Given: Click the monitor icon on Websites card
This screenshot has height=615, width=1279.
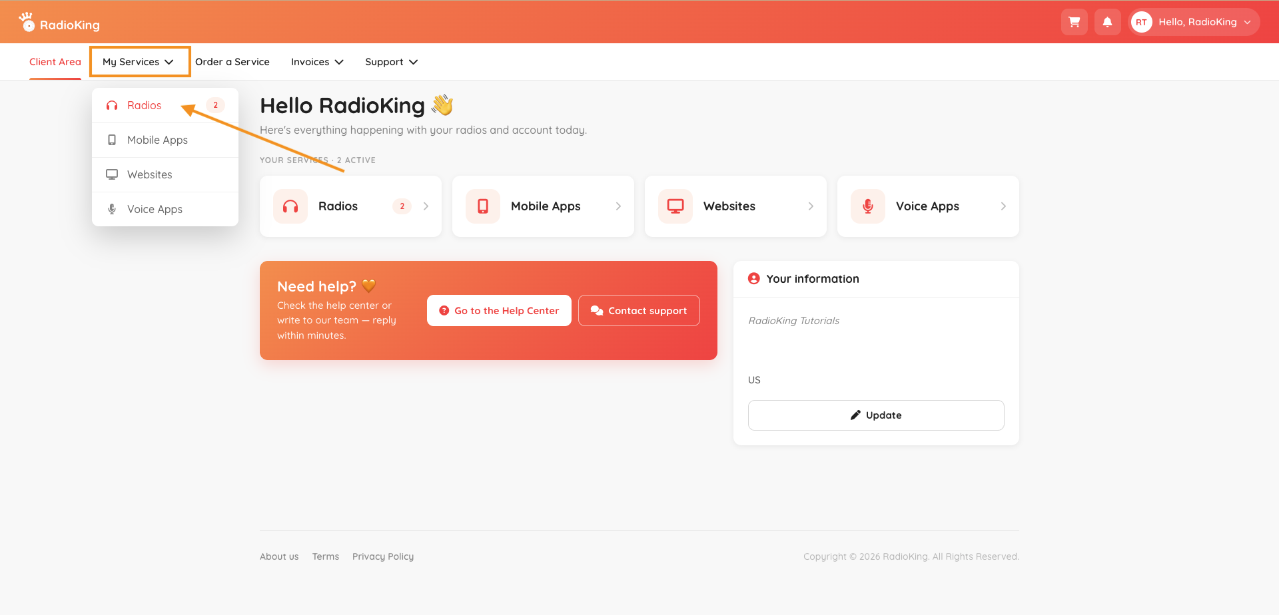Looking at the screenshot, I should (x=675, y=206).
